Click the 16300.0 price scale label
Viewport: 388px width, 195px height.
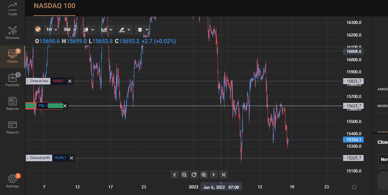click(x=354, y=23)
